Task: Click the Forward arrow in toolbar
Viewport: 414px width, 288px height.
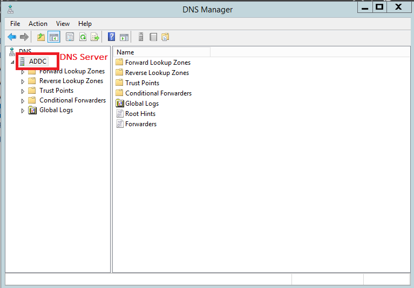Action: [24, 37]
